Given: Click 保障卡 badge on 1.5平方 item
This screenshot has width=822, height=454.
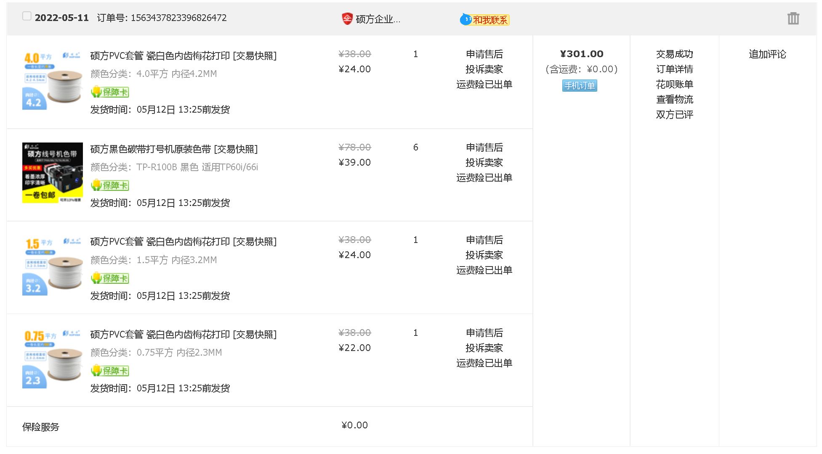Looking at the screenshot, I should coord(110,278).
